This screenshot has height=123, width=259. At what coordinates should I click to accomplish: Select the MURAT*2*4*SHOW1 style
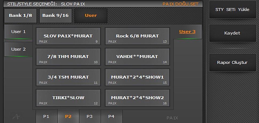[x=137, y=77]
